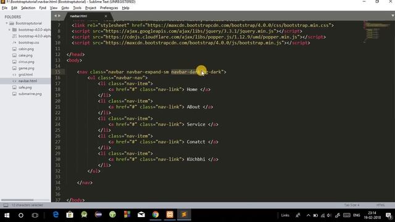Image resolution: width=395 pixels, height=222 pixels.
Task: Open the People icon in the tray
Action: (298, 215)
